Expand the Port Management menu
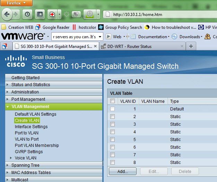The height and width of the screenshot is (182, 217). click(54, 99)
